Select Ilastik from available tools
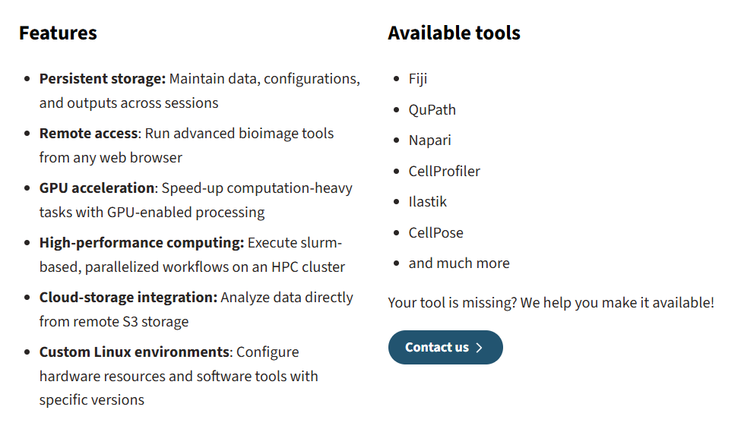Screen dimensions: 741x429 [x=427, y=202]
